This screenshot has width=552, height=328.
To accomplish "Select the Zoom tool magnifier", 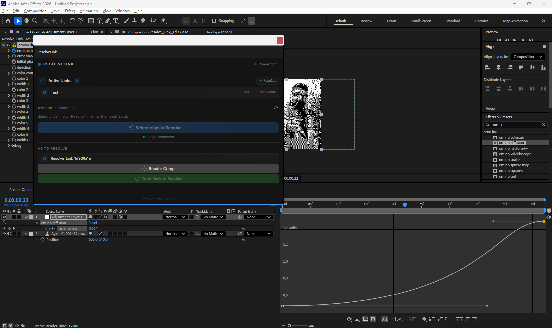I will [x=35, y=21].
